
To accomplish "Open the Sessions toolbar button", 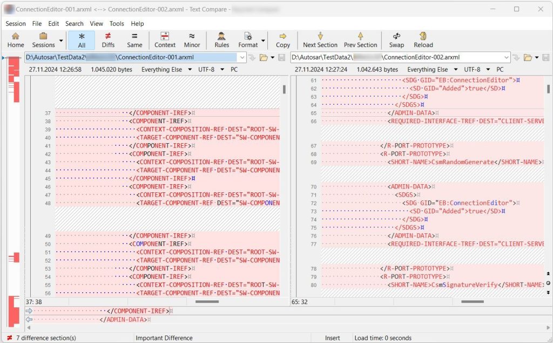I will point(43,40).
